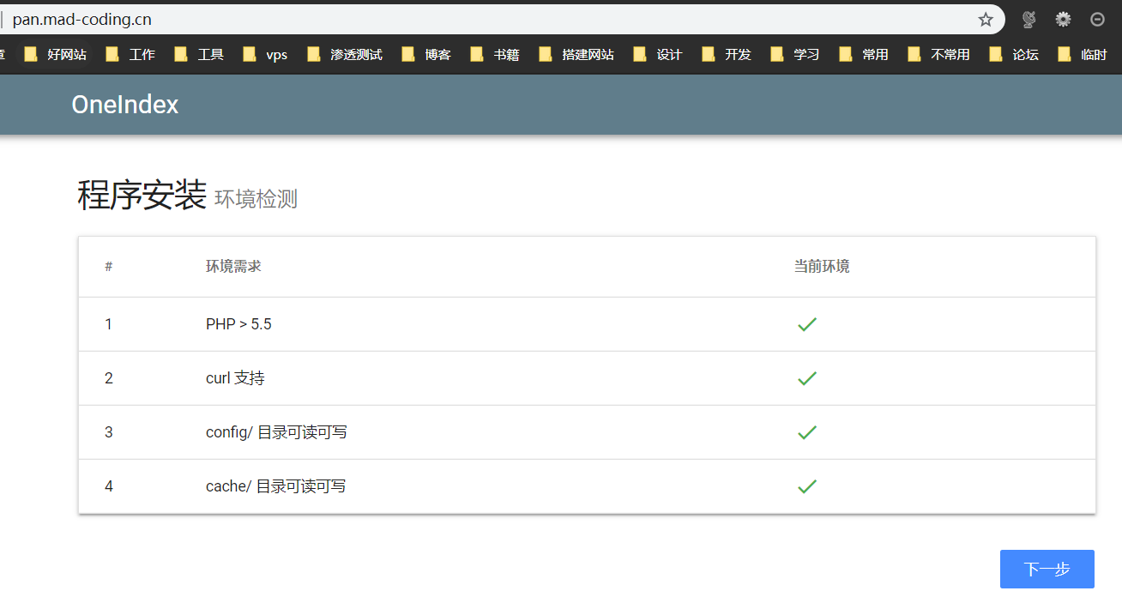Open the 临时 bookmark folder
This screenshot has height=597, width=1122.
click(x=1083, y=55)
